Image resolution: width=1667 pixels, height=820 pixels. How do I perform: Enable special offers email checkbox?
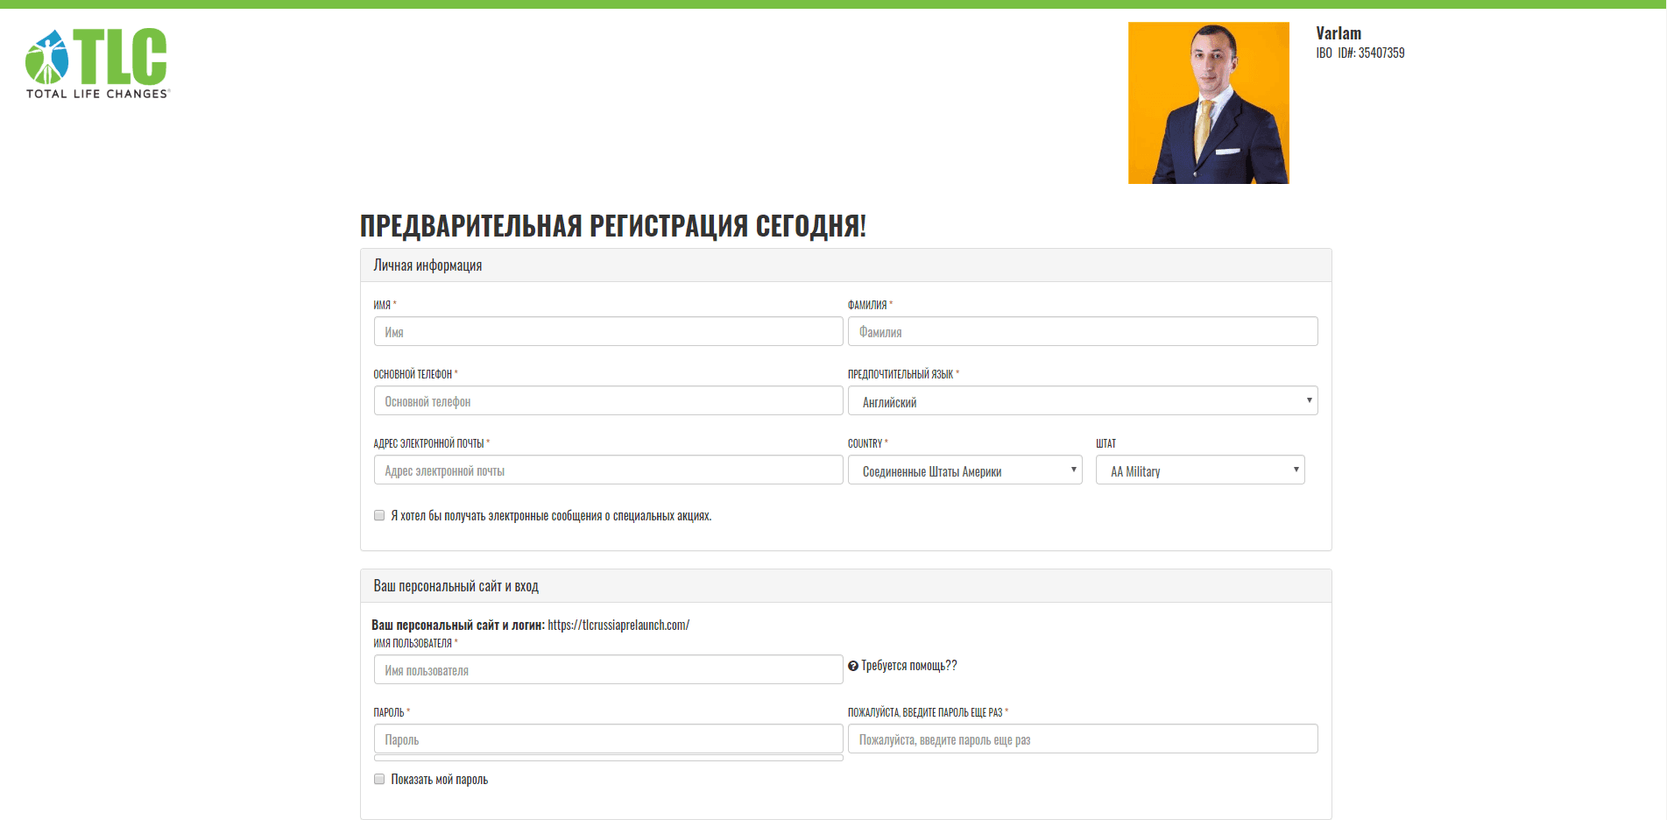tap(379, 516)
